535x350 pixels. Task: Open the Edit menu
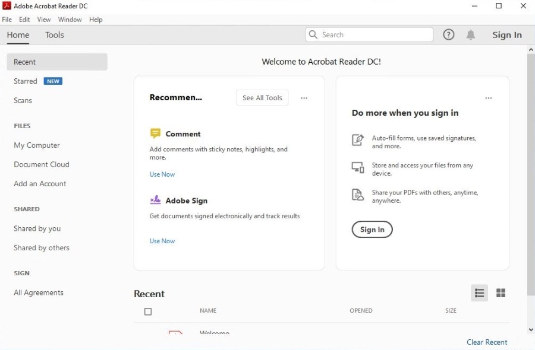click(24, 20)
